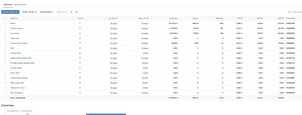
Task: Edit total limit 45 000 ₽ value
Action: tap(145, 78)
